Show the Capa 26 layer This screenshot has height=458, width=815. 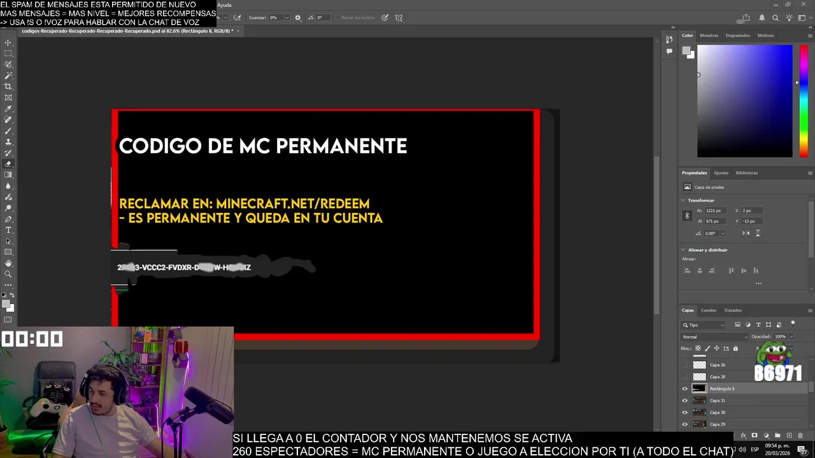(x=685, y=365)
